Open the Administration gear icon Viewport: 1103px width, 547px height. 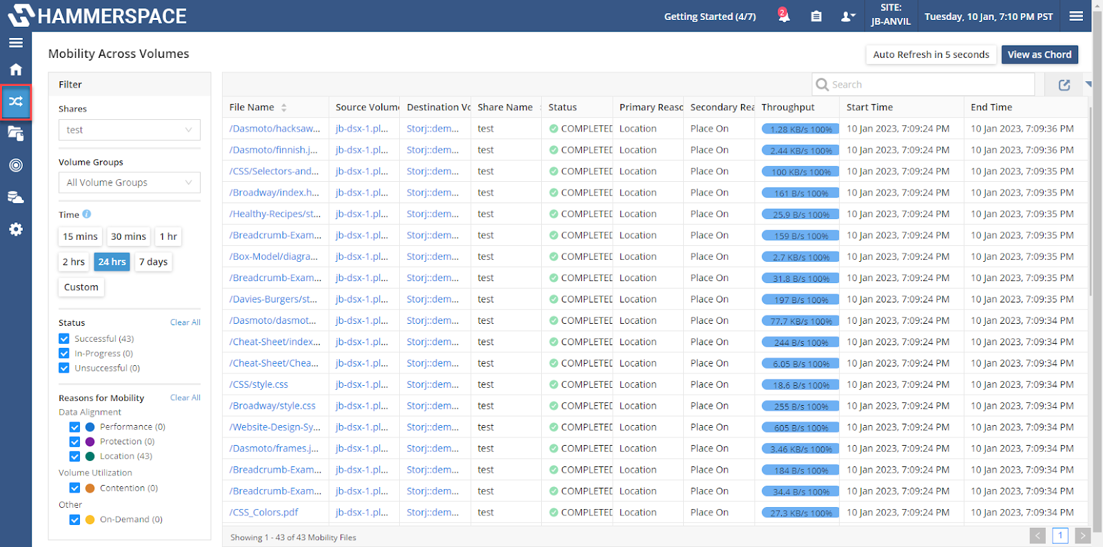click(16, 229)
